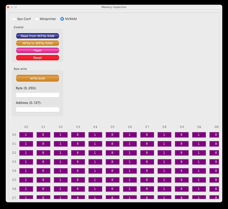Select the cell at row 01 column 09

182,144
